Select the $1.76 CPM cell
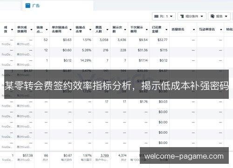This screenshot has height=168, width=233. 144,102
